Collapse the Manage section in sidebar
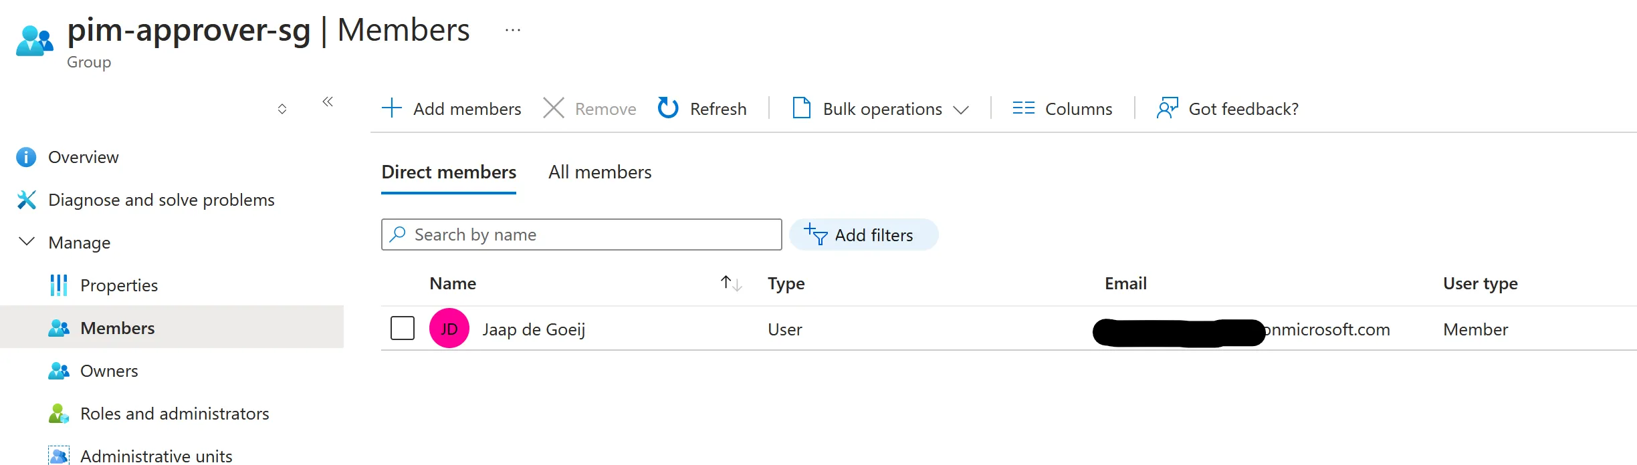 27,242
